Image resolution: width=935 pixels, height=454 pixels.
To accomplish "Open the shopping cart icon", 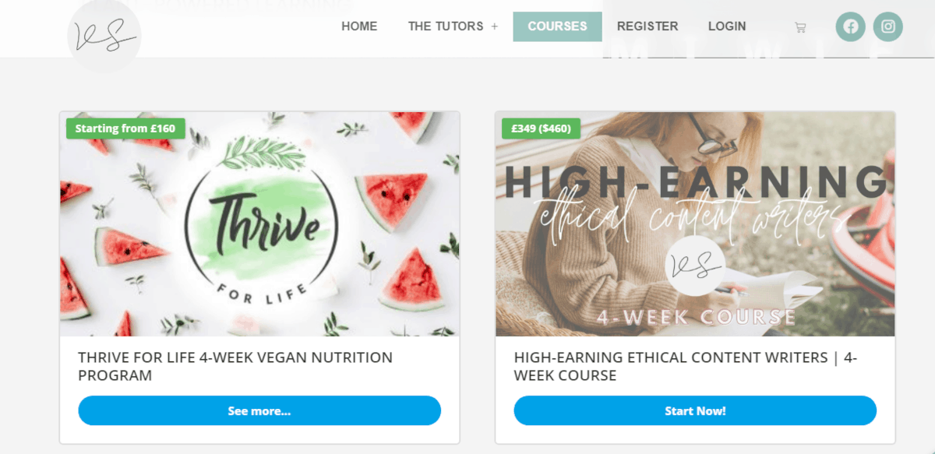I will pos(799,27).
